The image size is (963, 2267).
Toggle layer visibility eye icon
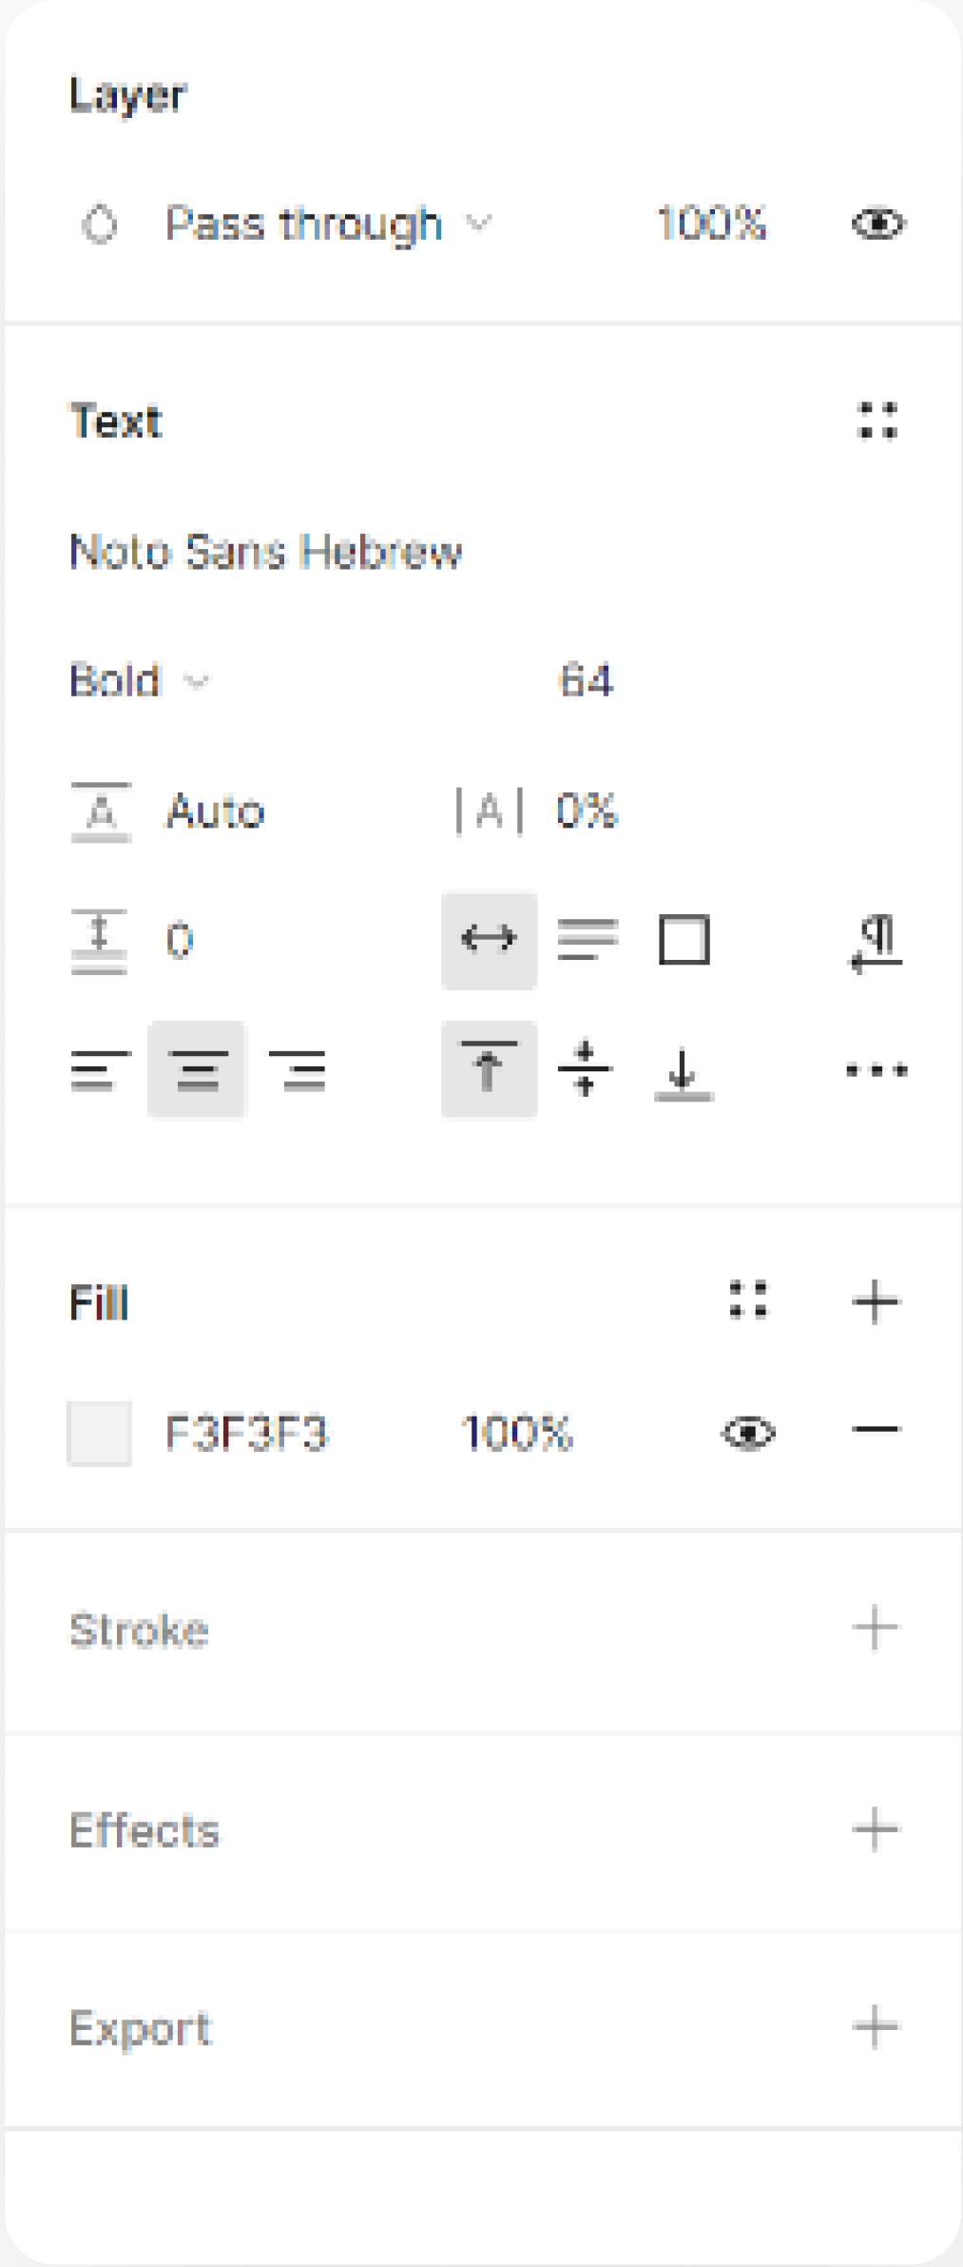[x=877, y=225]
